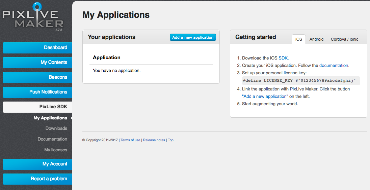Switch to the iOS tab
This screenshot has width=370, height=190.
coord(298,39)
